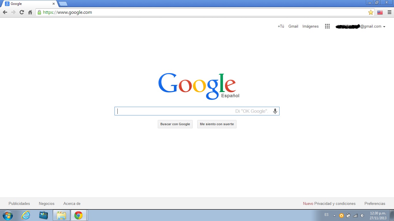The width and height of the screenshot is (394, 221).
Task: Reload the Google page
Action: coord(22,12)
